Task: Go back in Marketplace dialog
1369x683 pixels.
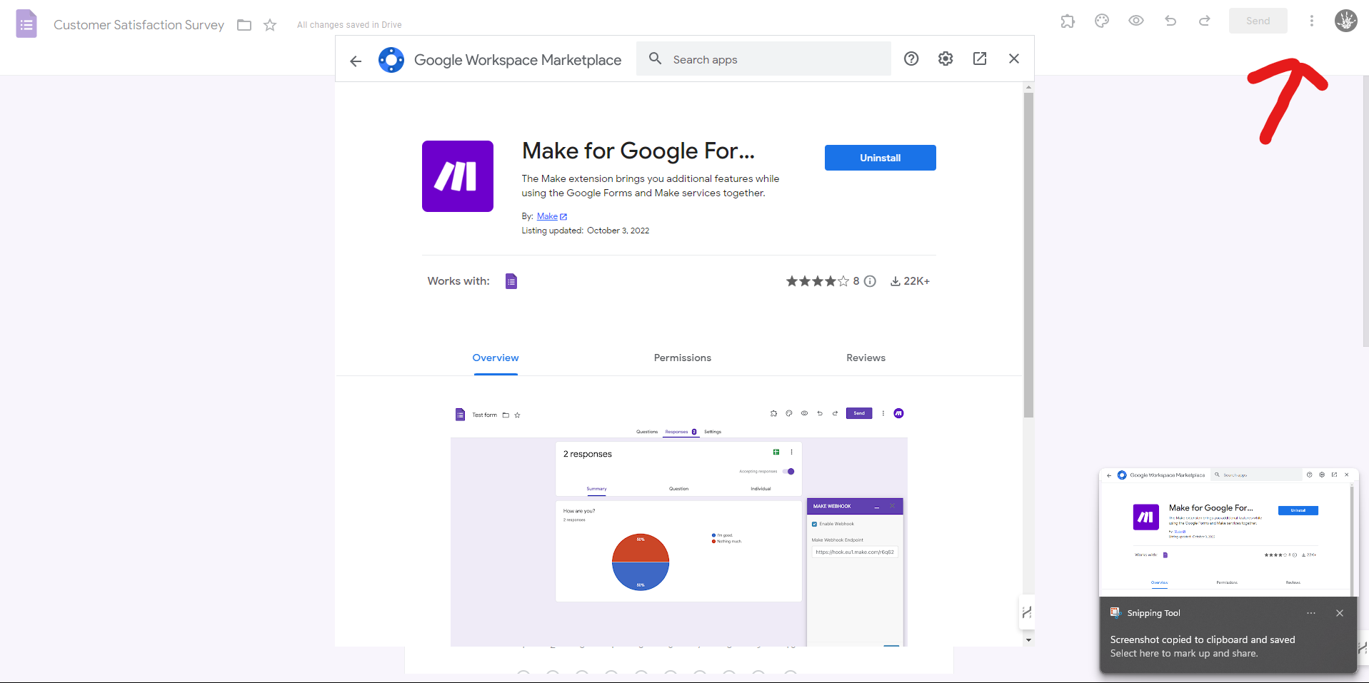Action: point(356,61)
